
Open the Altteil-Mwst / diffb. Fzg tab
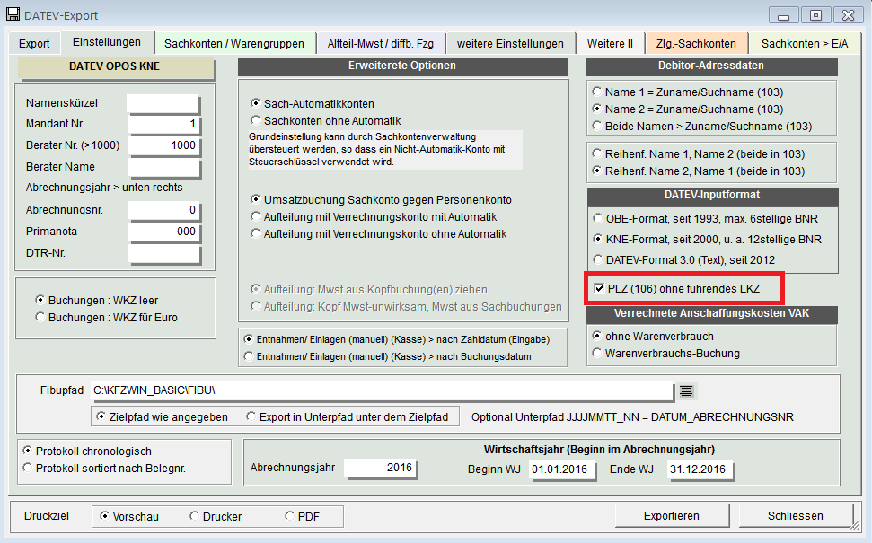[x=381, y=43]
